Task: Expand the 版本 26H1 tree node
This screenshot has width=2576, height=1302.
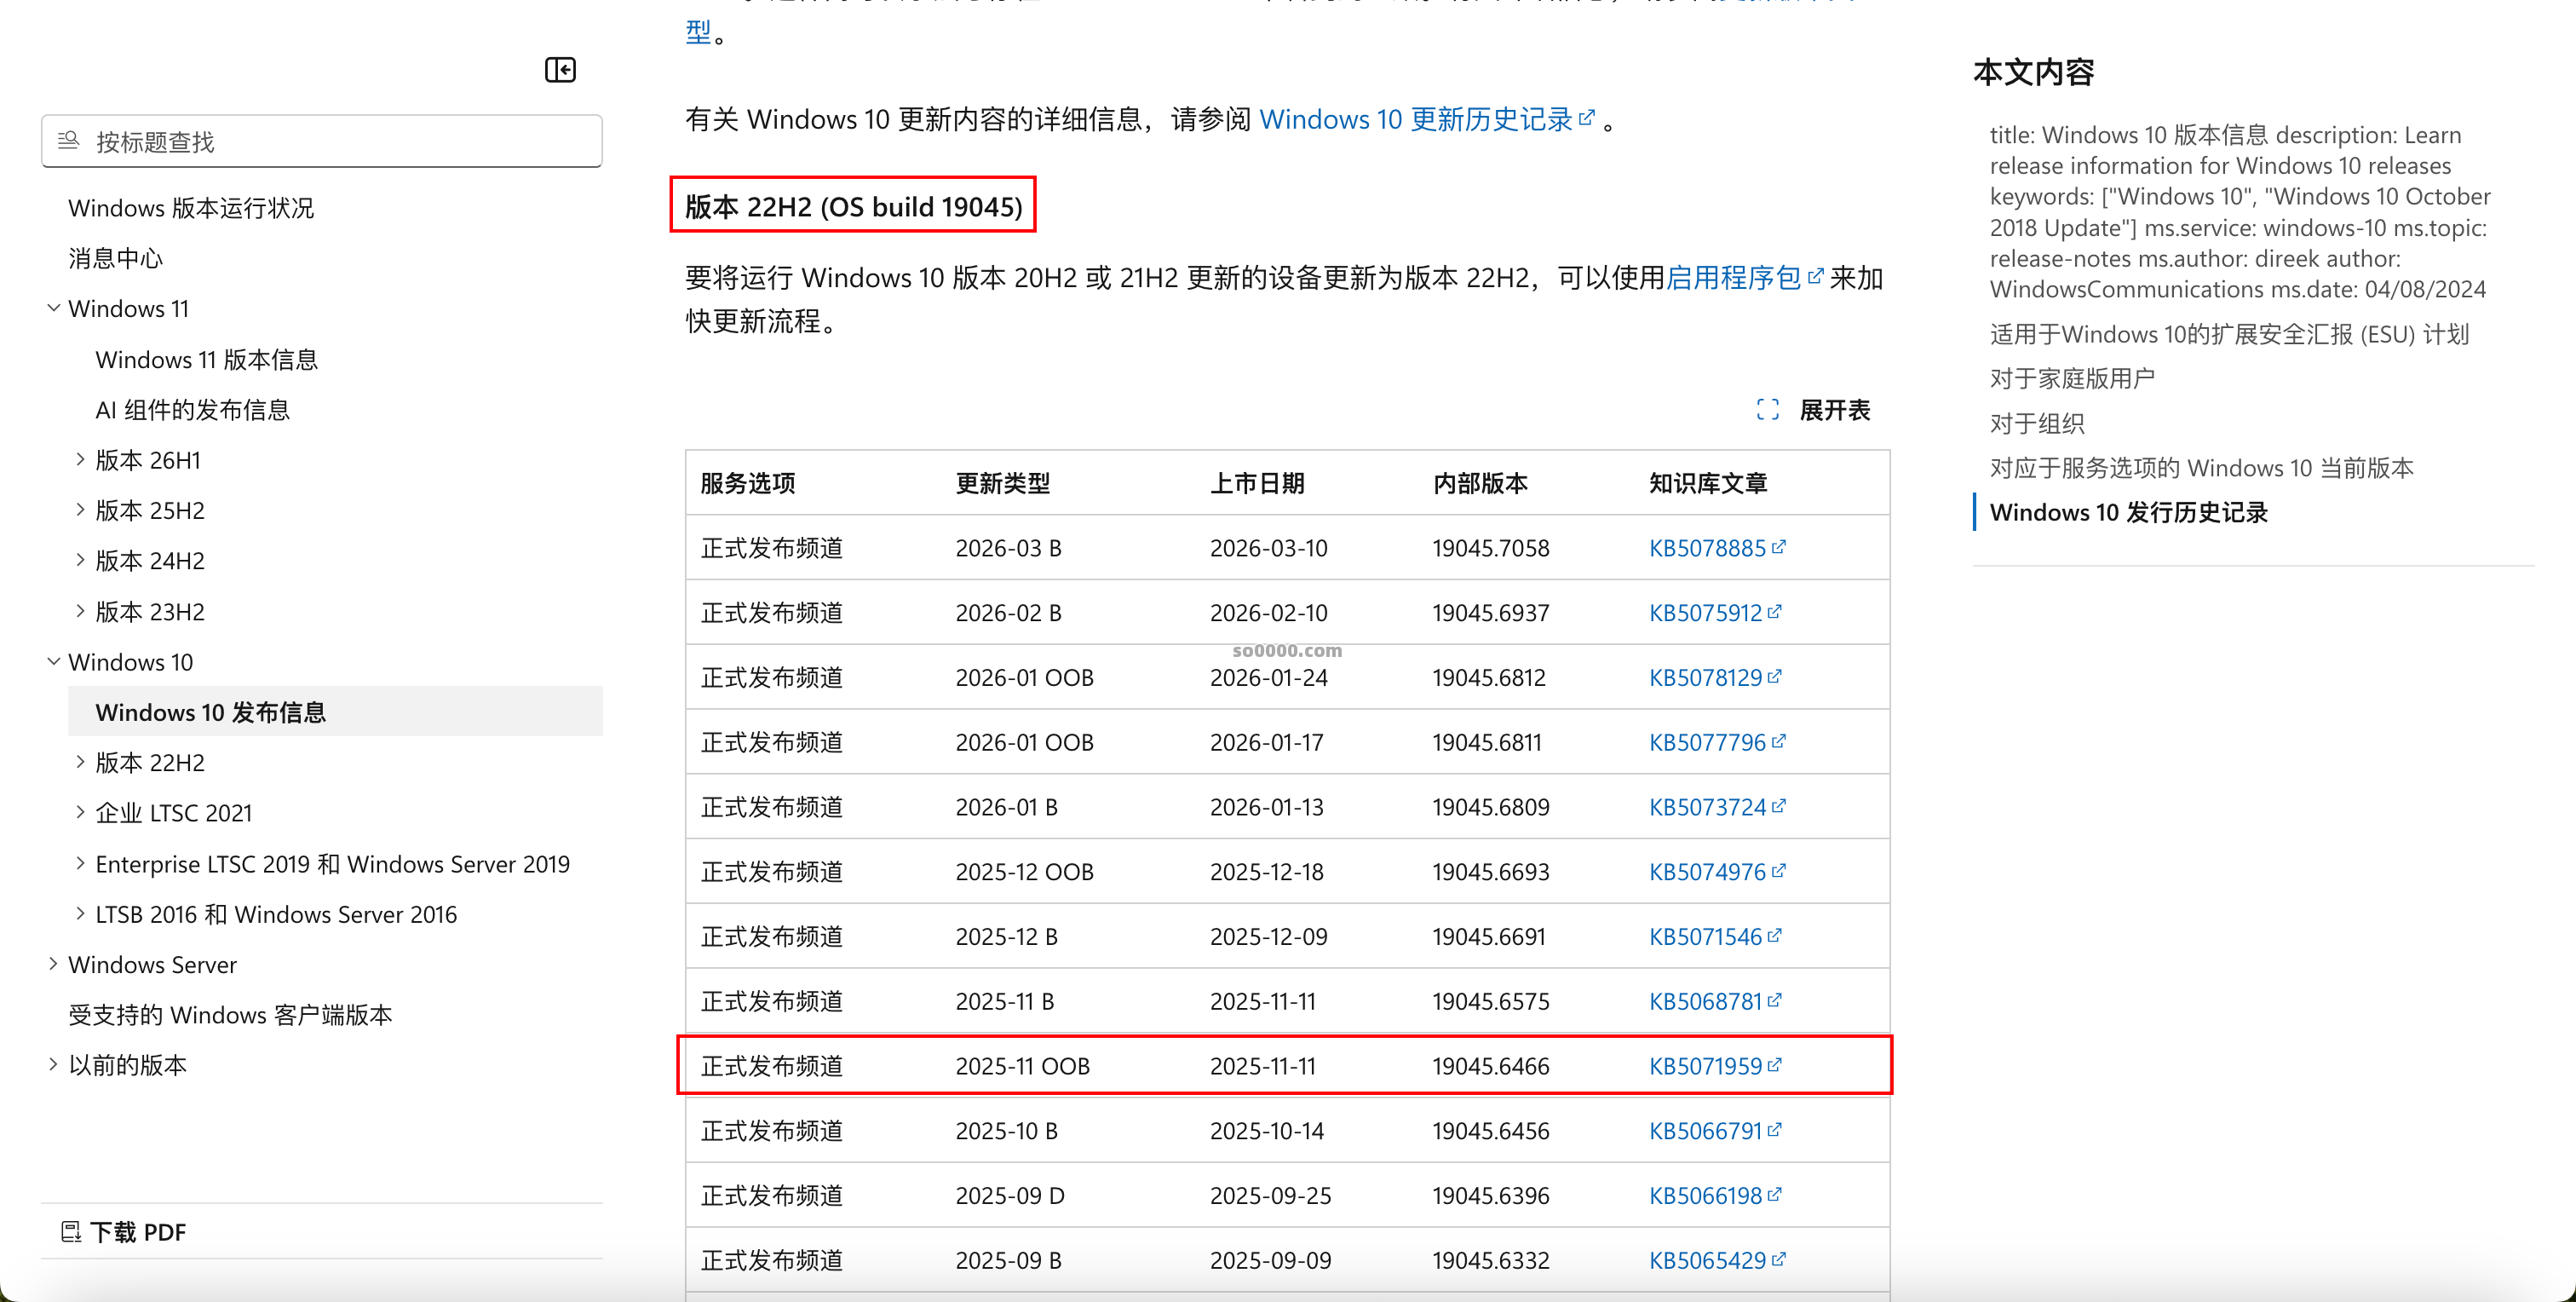Action: (80, 459)
